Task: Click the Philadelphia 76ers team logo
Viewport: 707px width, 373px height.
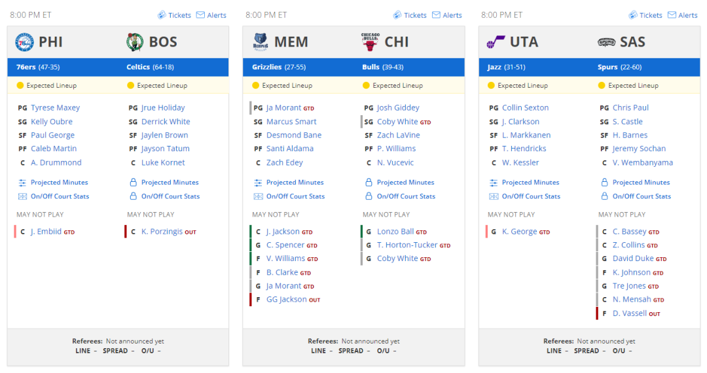Action: pyautogui.click(x=24, y=42)
